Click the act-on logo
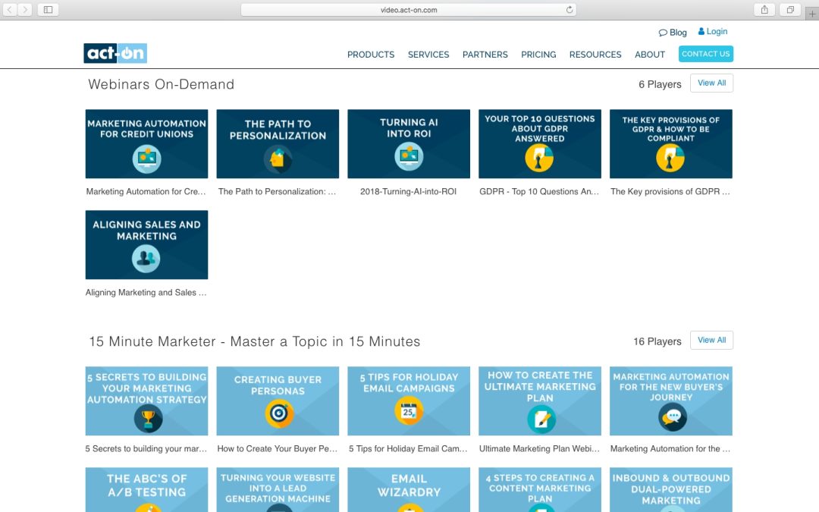Image resolution: width=819 pixels, height=512 pixels. tap(115, 53)
